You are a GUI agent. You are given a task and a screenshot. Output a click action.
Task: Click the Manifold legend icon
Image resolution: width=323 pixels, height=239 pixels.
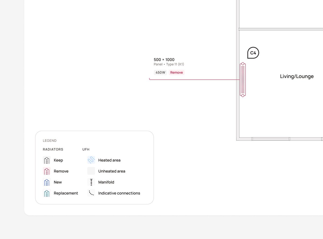pos(91,182)
